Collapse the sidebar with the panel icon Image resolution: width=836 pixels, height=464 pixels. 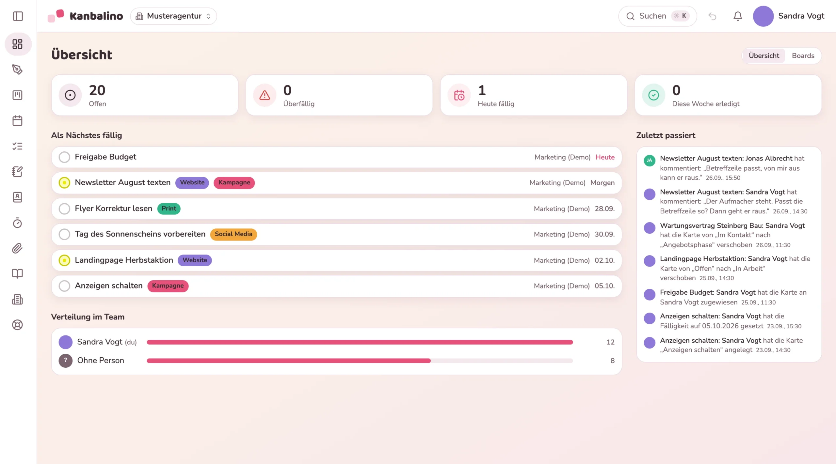[18, 16]
